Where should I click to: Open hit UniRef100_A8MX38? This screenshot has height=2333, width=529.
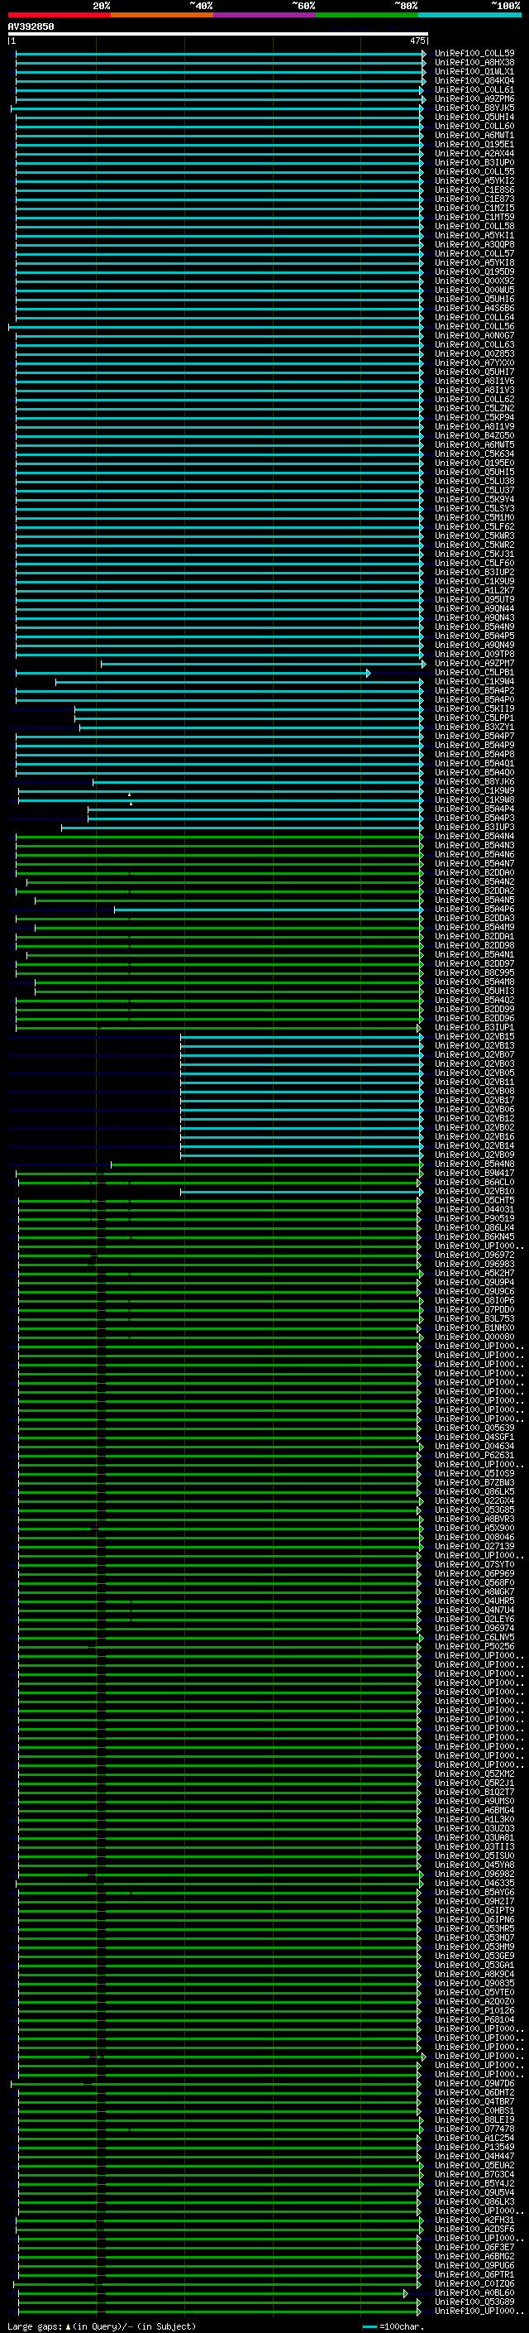click(x=474, y=63)
